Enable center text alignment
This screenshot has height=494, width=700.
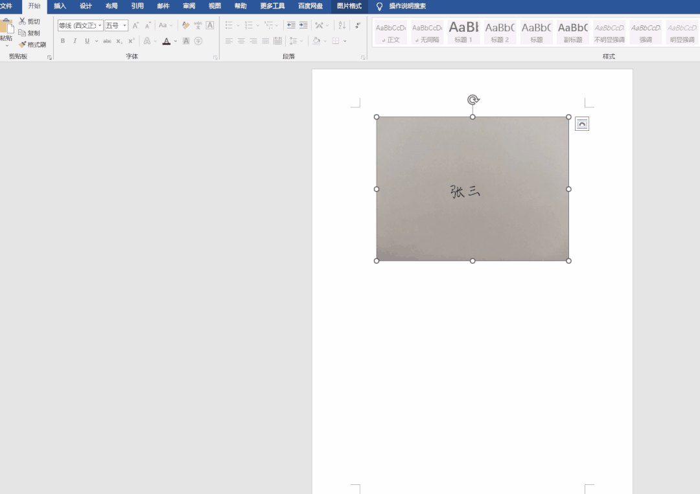coord(240,40)
